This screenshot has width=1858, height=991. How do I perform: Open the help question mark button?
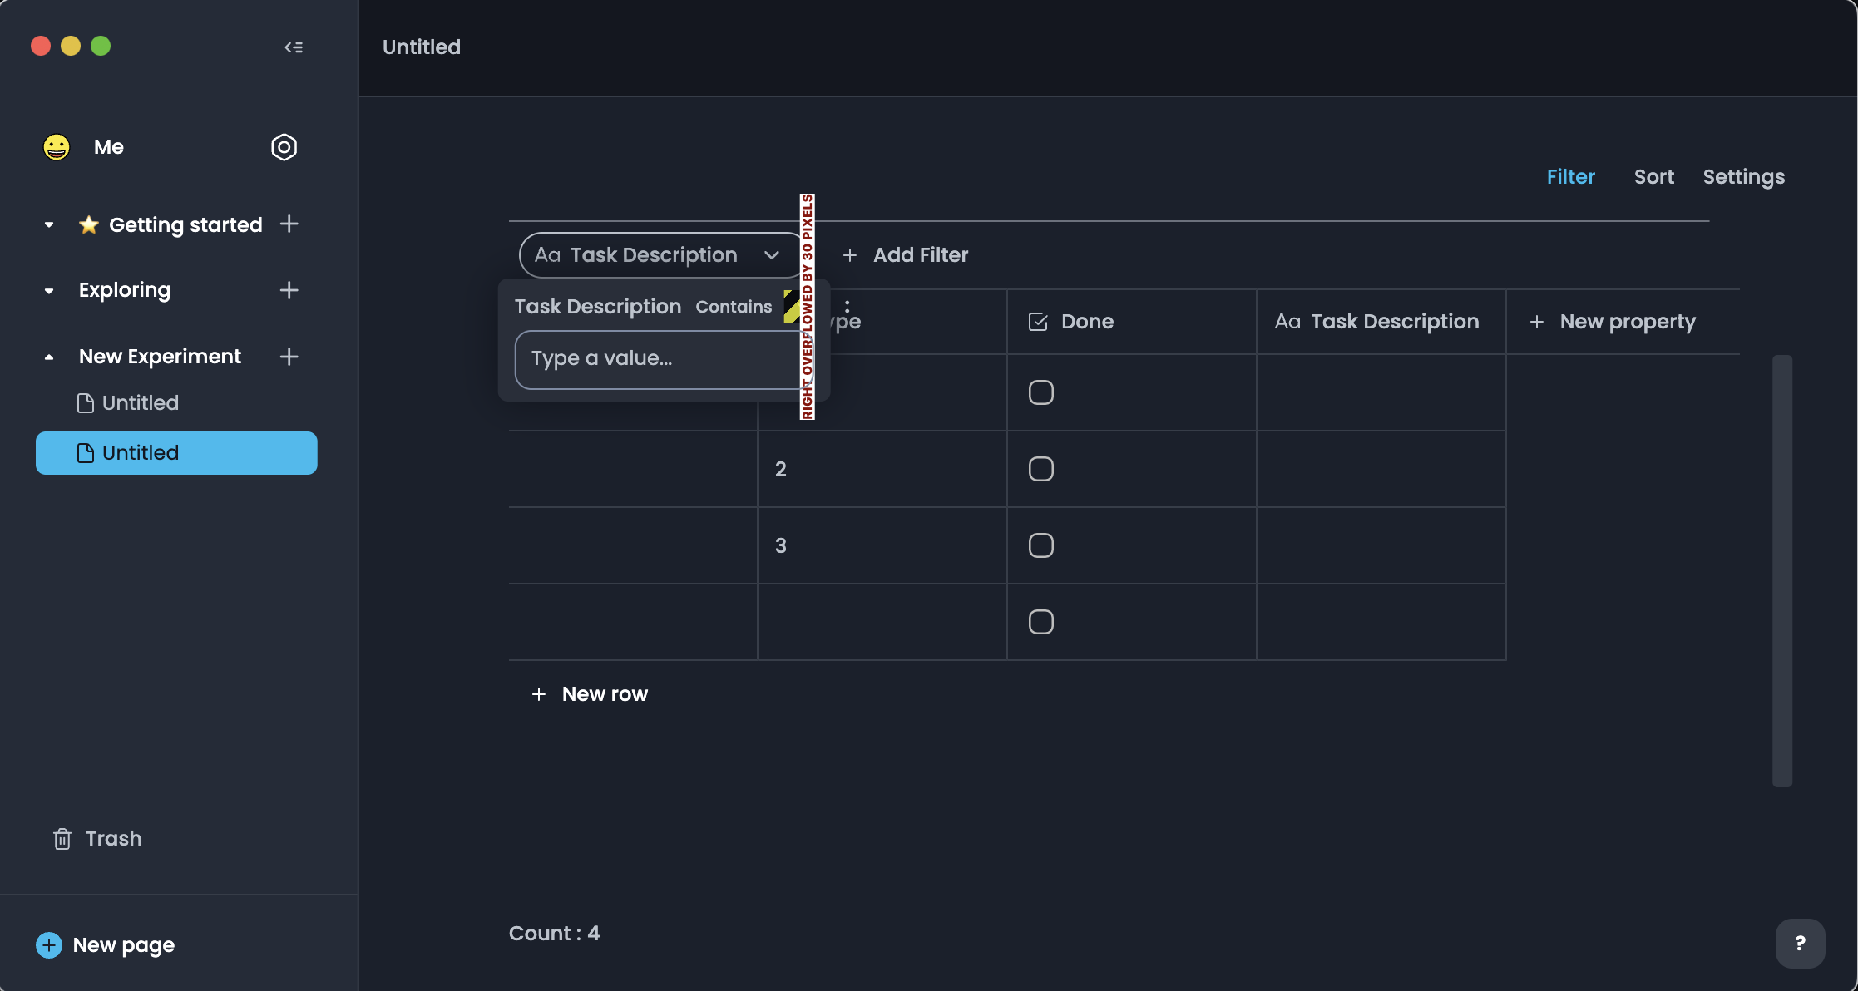point(1800,943)
